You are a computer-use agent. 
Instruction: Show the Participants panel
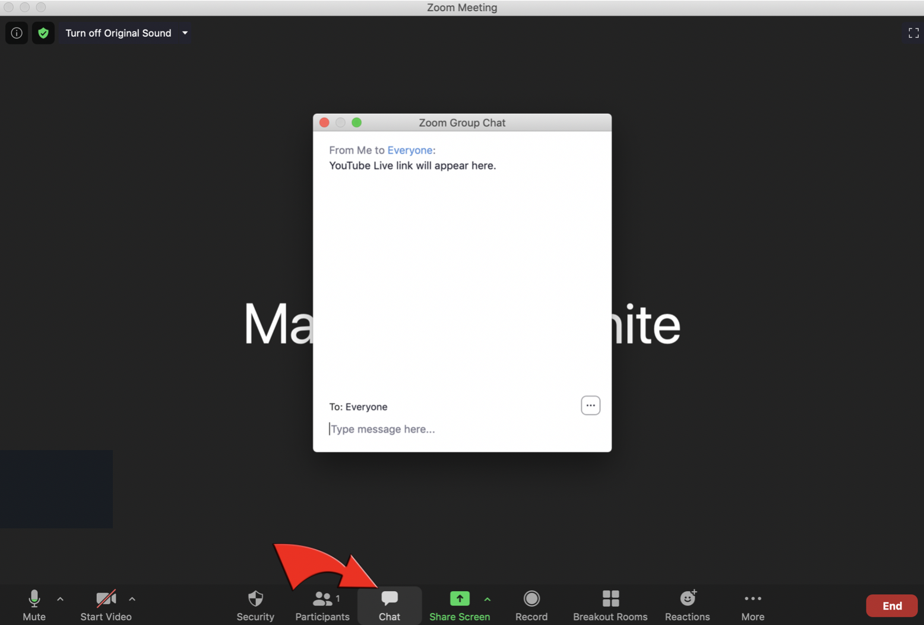click(x=322, y=605)
